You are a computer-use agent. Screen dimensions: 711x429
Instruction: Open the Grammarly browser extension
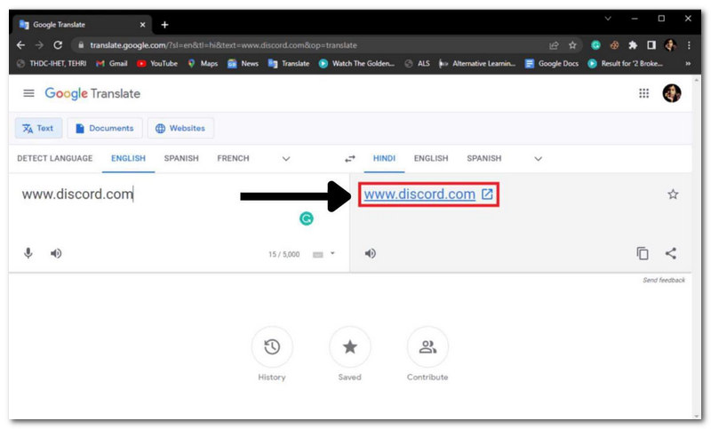coord(595,44)
